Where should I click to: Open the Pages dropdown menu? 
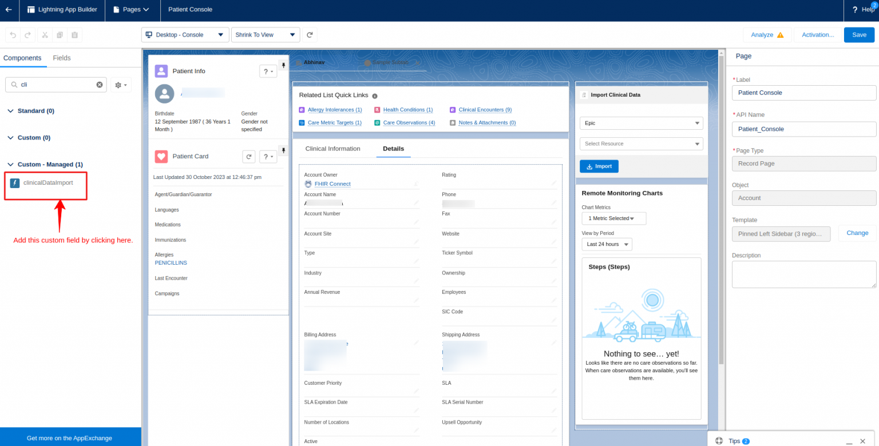point(132,10)
